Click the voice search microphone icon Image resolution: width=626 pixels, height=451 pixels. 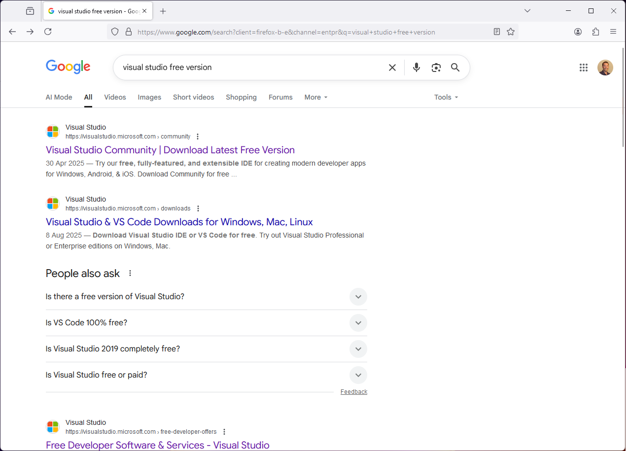(417, 68)
